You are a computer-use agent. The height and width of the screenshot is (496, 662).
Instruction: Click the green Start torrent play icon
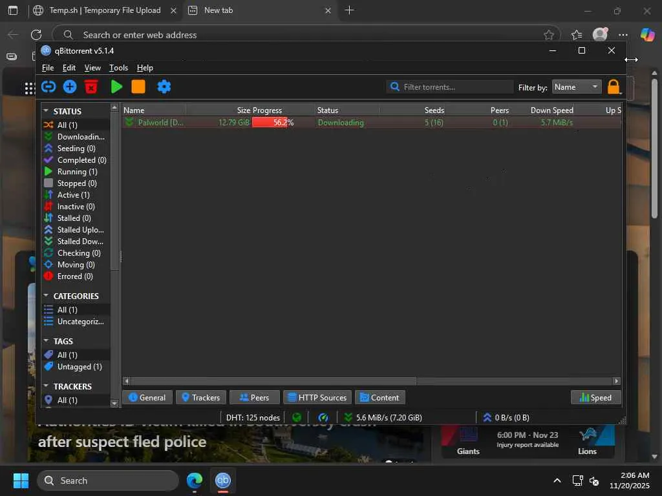pyautogui.click(x=116, y=87)
